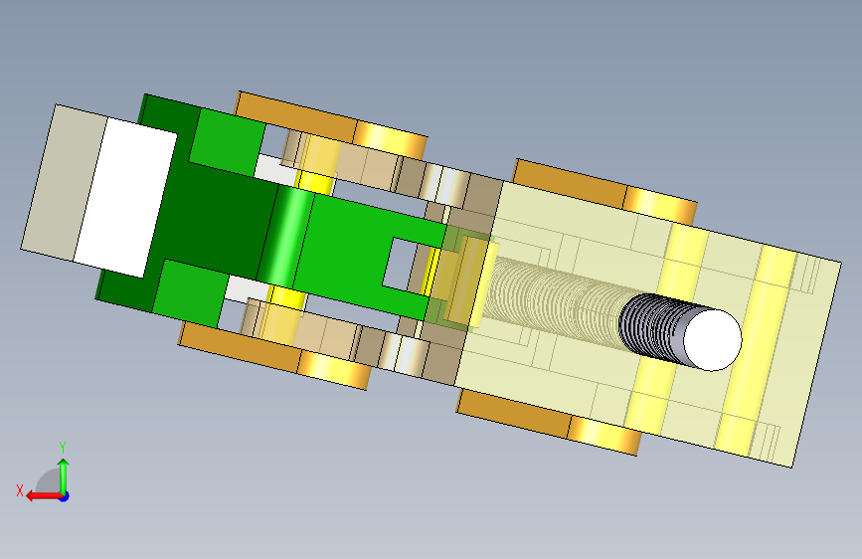The width and height of the screenshot is (862, 559).
Task: Select the beige block at the far left end
Action: 64,182
